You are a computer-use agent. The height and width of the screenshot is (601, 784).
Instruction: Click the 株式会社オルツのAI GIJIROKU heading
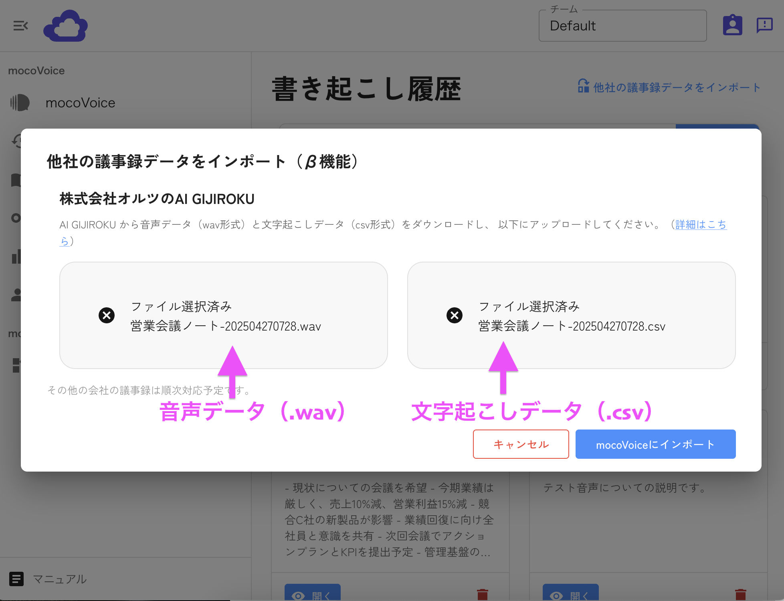[157, 199]
